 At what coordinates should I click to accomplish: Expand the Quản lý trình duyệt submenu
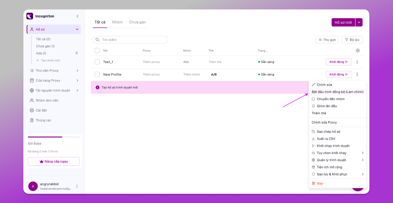click(337, 160)
